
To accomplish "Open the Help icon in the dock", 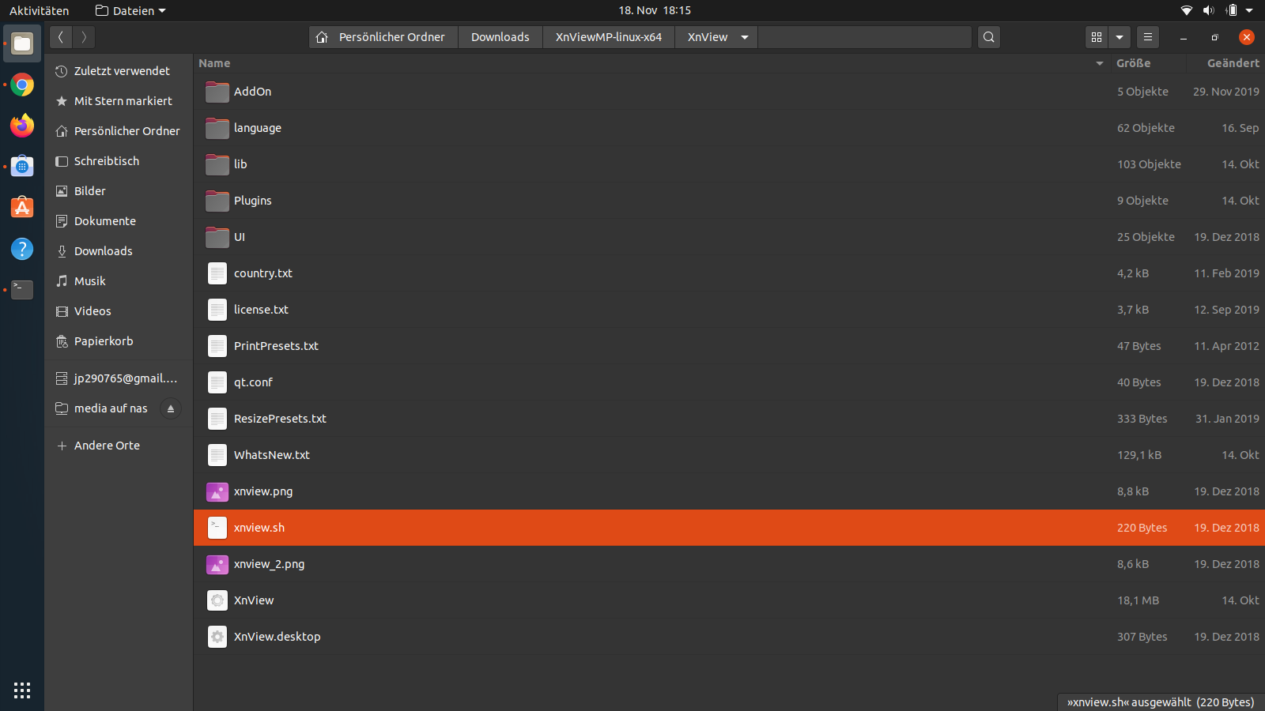I will 22,249.
